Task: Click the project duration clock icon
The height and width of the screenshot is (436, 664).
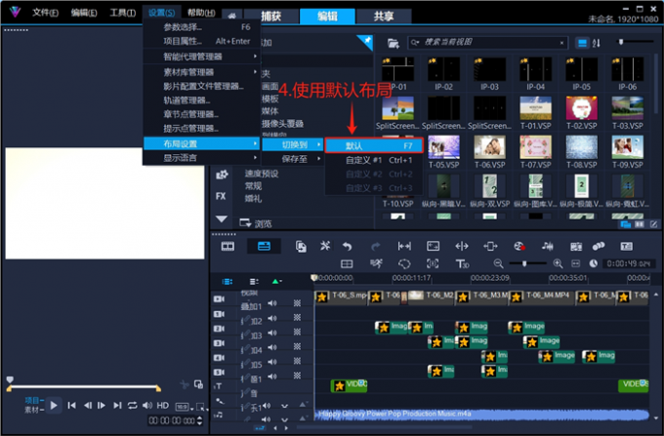Action: point(594,263)
